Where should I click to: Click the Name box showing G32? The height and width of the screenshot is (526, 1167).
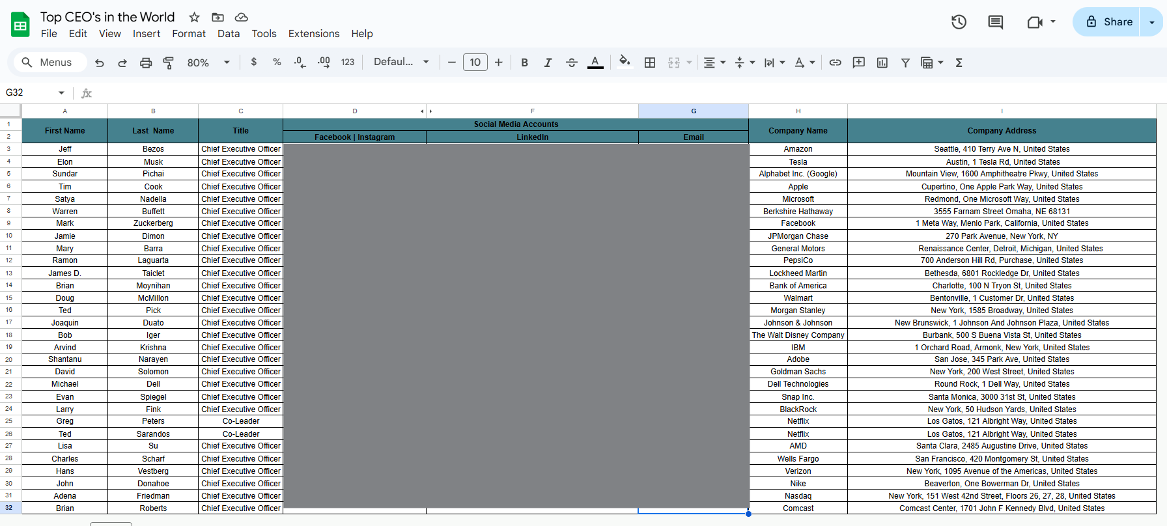35,92
